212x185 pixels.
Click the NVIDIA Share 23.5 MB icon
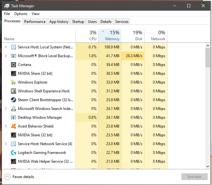click(14, 135)
